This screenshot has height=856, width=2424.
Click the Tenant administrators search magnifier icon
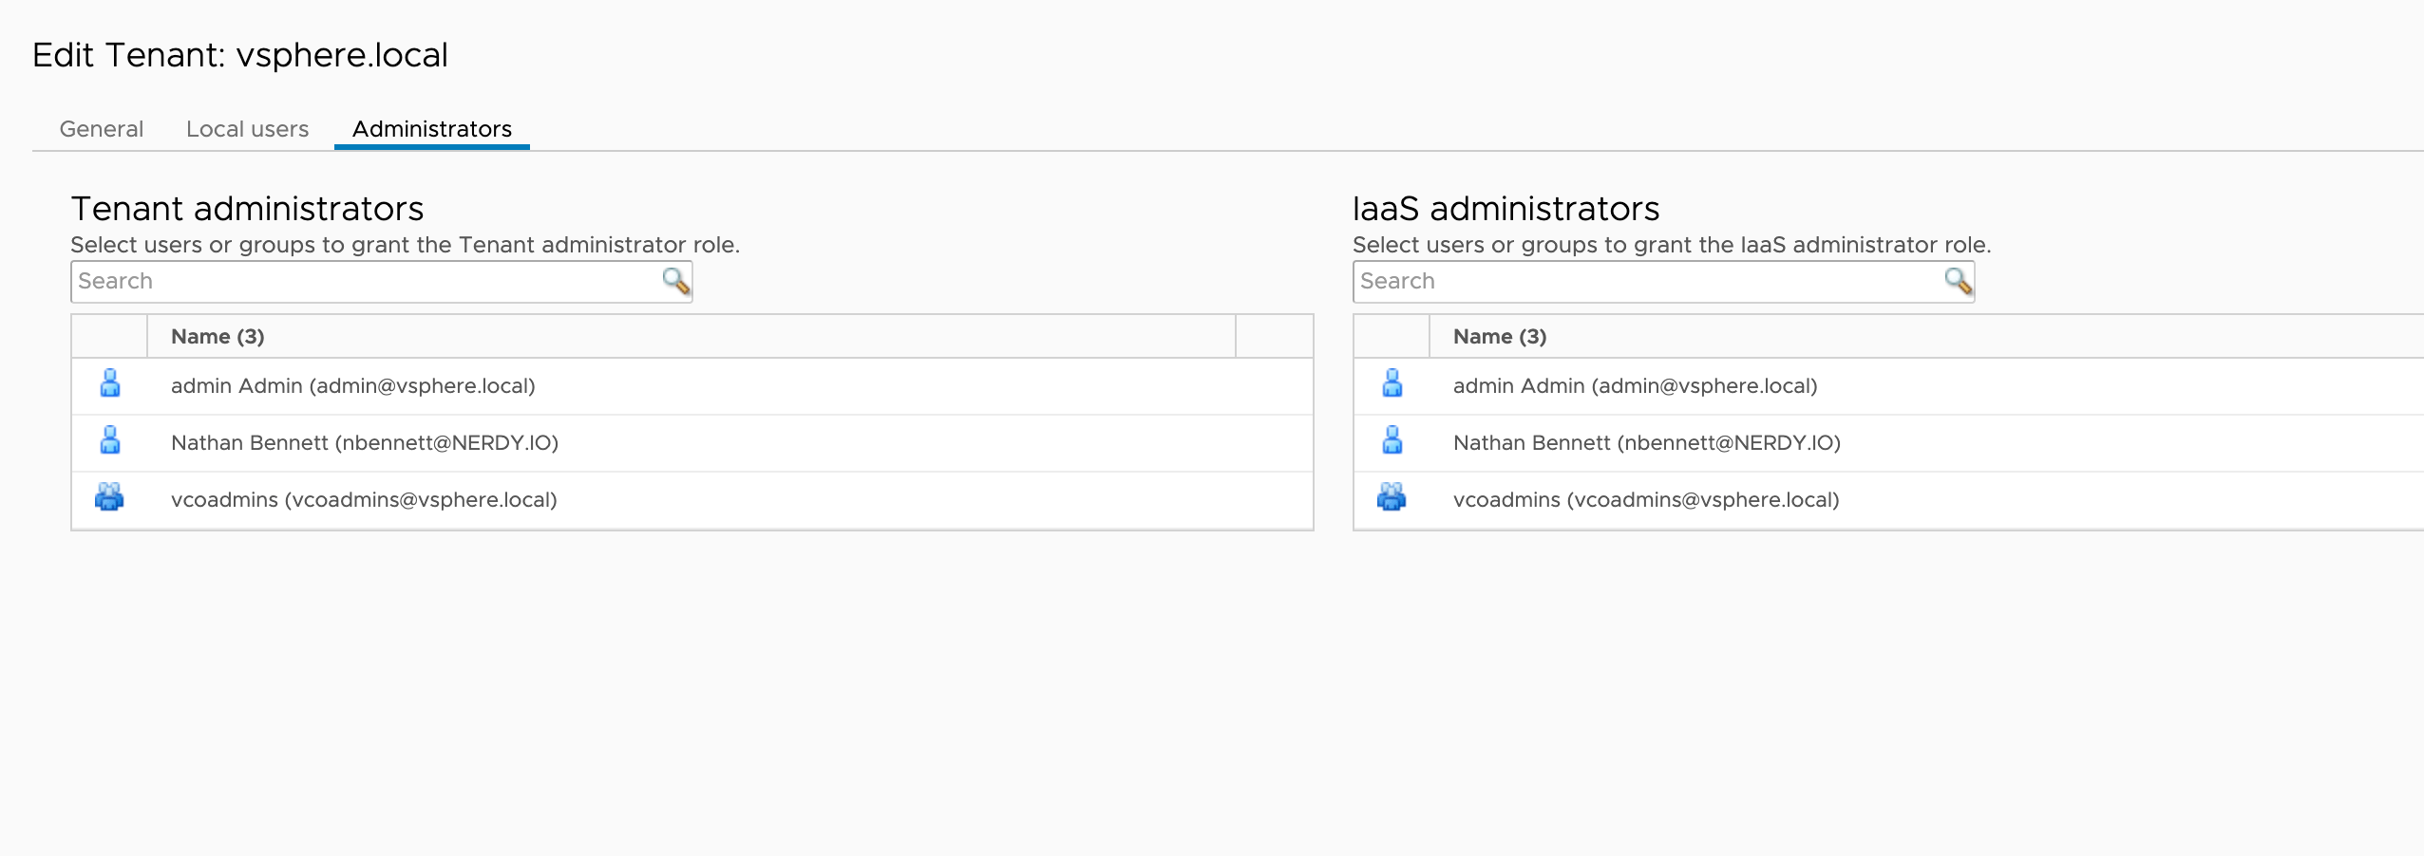(x=675, y=281)
